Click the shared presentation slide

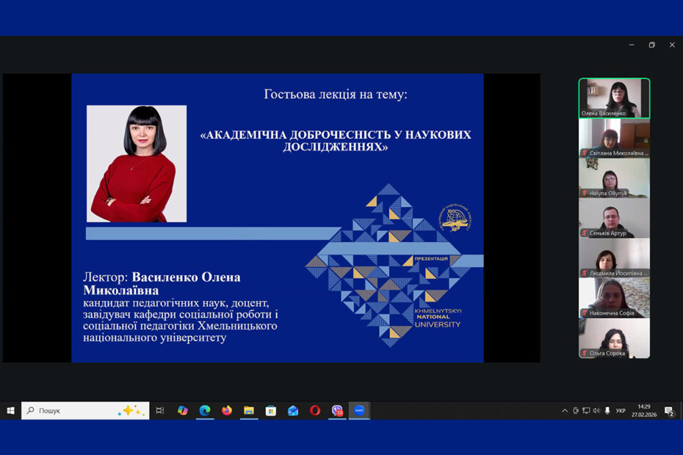pos(277,217)
